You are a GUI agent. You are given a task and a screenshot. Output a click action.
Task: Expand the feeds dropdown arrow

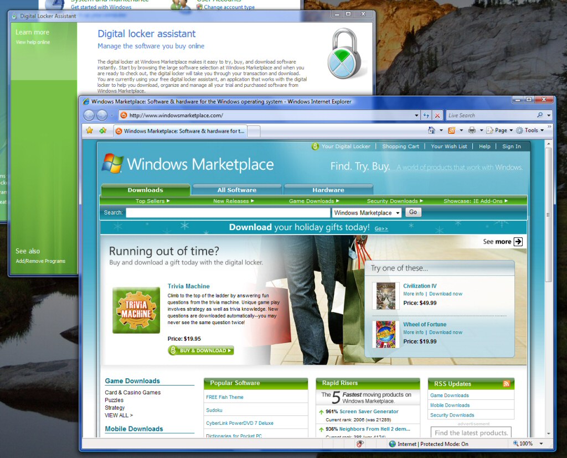[461, 131]
